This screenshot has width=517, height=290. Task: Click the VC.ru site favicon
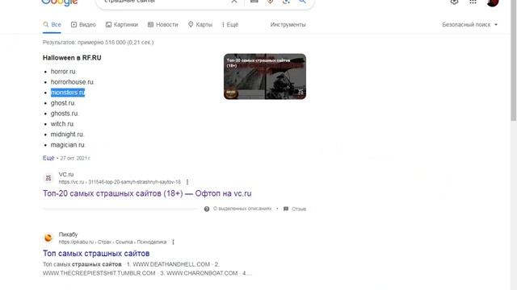click(x=48, y=178)
